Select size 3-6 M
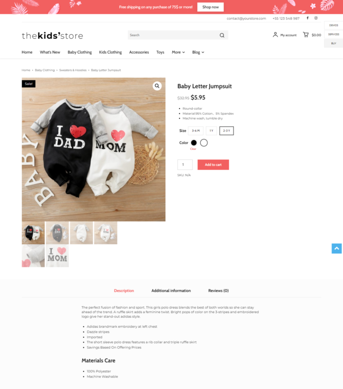This screenshot has width=343, height=389. [x=195, y=131]
